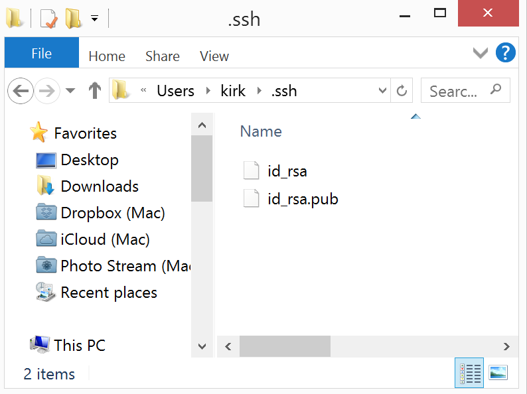This screenshot has height=394, width=527.
Task: Click navigation pane scroll down arrow
Action: point(202,346)
